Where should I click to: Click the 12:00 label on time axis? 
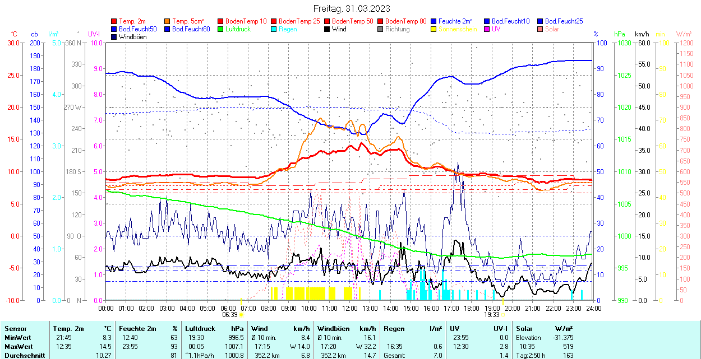point(350,308)
